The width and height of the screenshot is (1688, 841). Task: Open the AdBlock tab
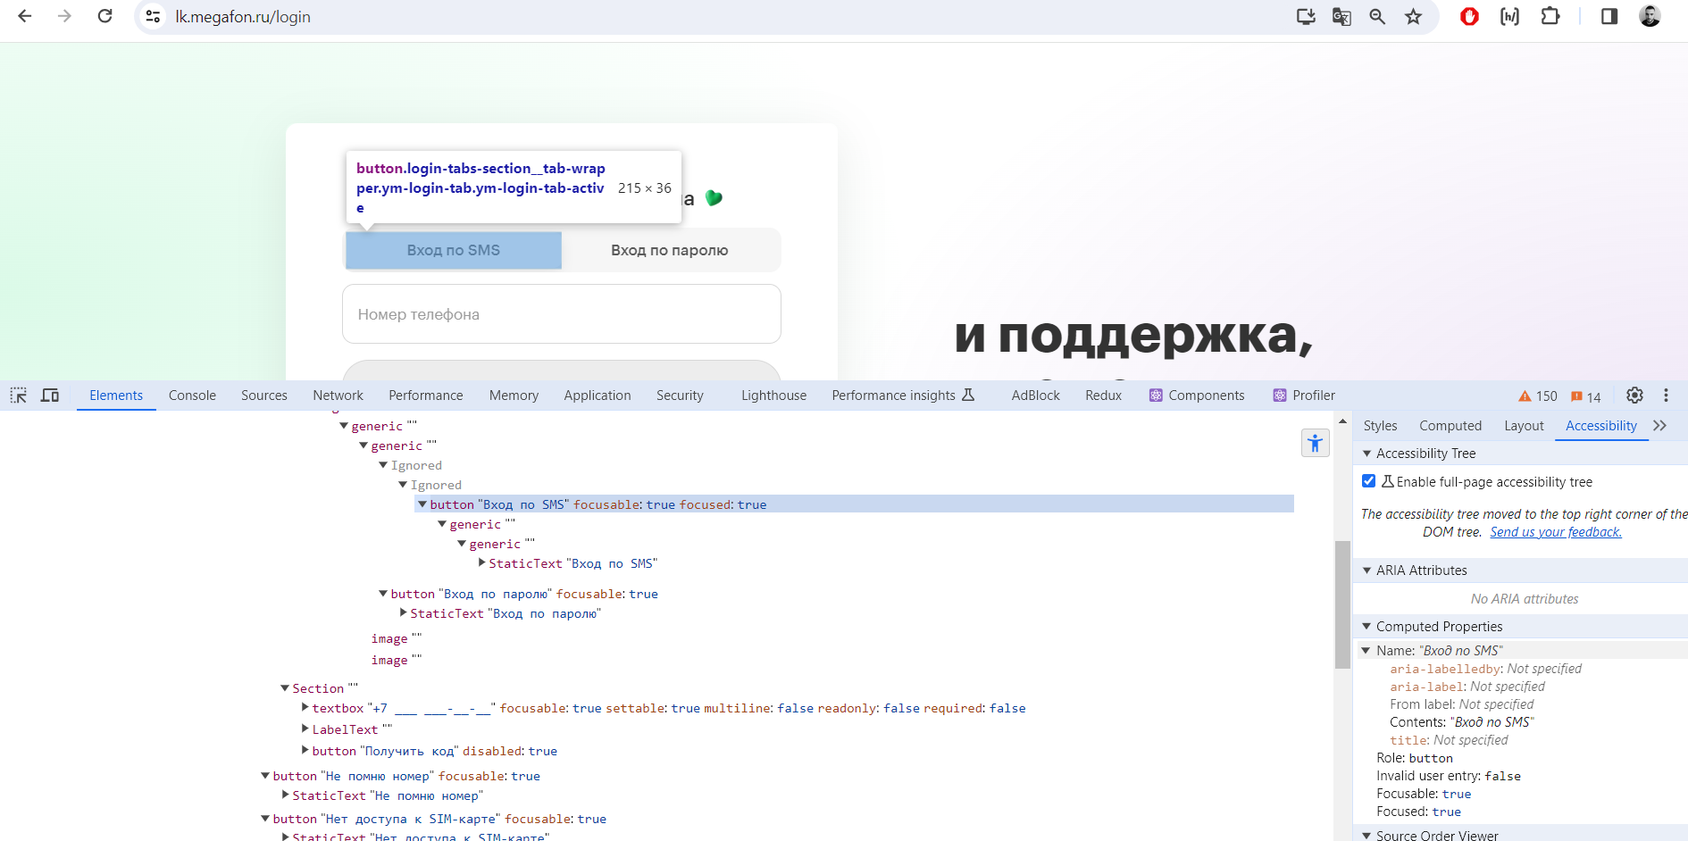click(x=1035, y=396)
